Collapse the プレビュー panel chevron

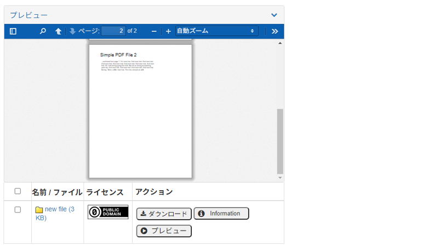click(274, 15)
